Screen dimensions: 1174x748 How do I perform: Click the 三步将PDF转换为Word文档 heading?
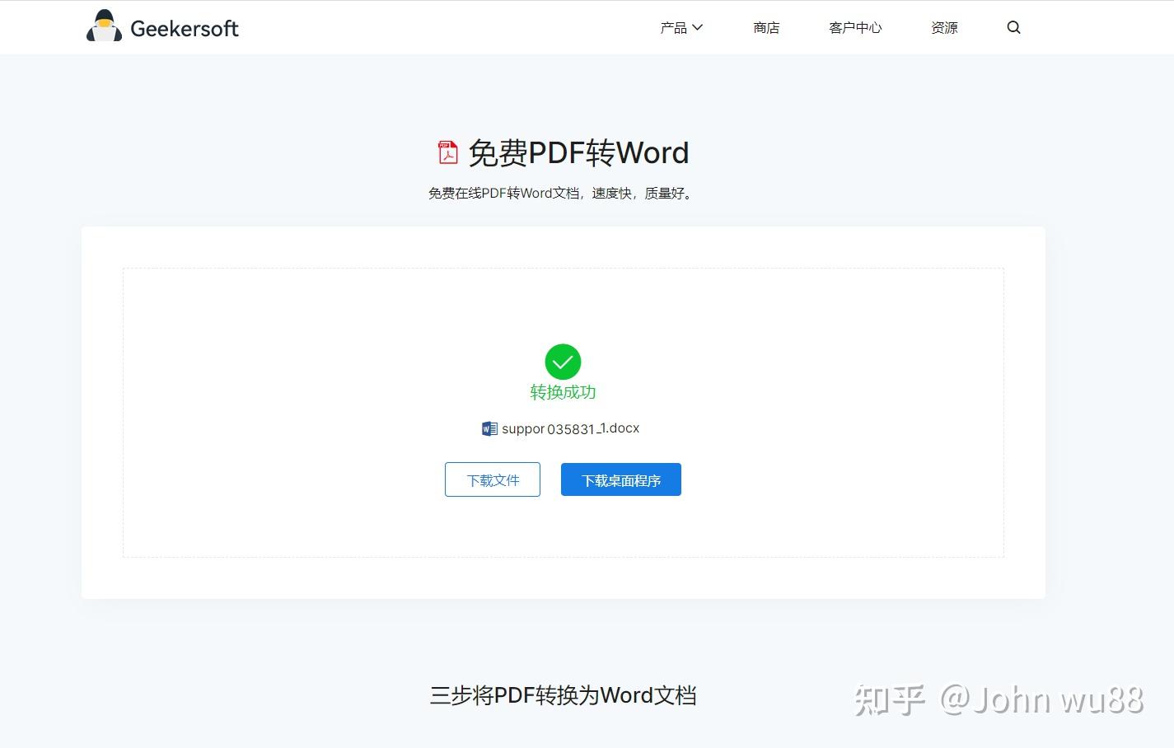click(563, 695)
